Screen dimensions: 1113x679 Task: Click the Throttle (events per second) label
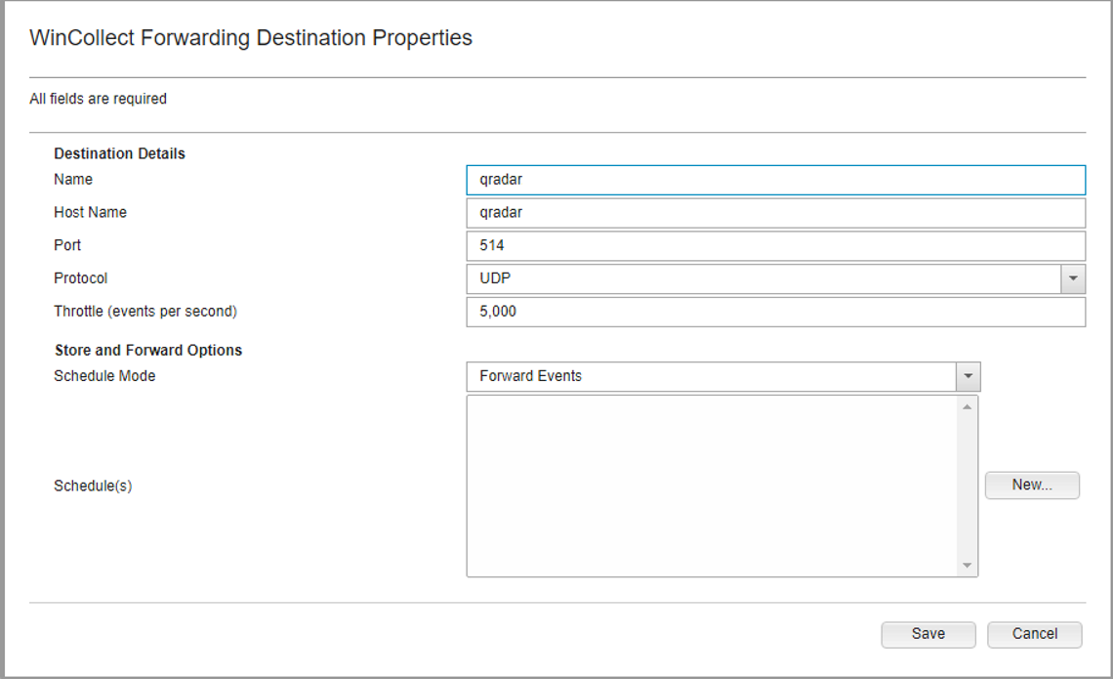(x=145, y=312)
